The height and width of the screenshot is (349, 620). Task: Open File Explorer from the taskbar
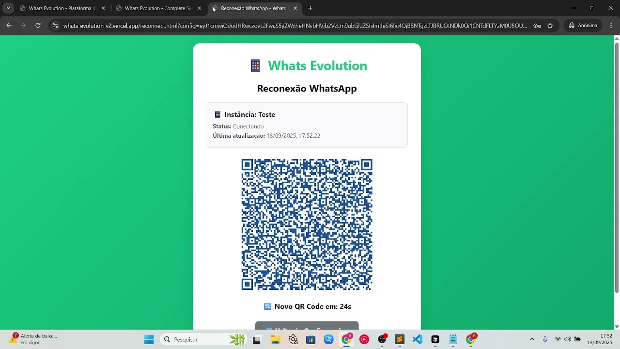[275, 339]
